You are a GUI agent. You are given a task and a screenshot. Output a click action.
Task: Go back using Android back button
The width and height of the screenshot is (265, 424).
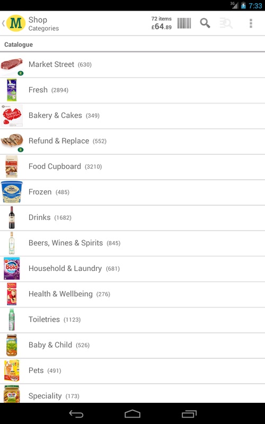point(76,414)
